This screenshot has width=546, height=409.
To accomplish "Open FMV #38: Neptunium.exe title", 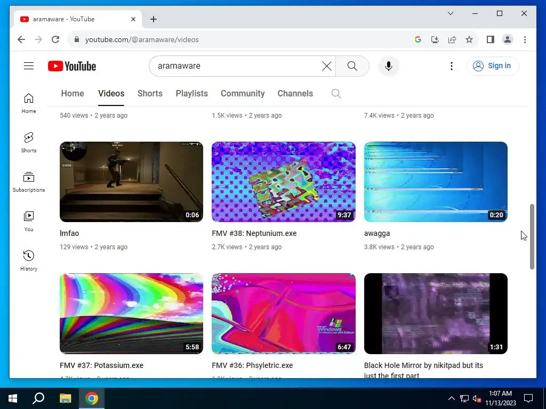I will click(254, 233).
